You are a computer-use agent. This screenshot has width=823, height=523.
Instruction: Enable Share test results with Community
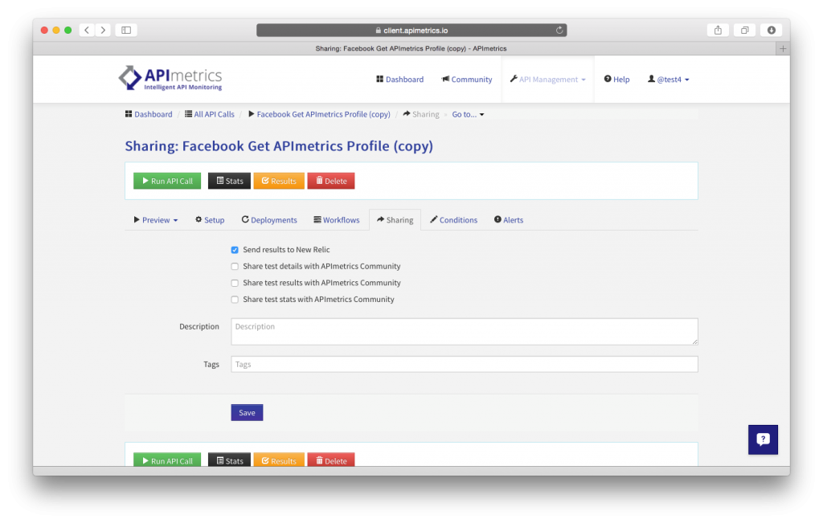235,283
